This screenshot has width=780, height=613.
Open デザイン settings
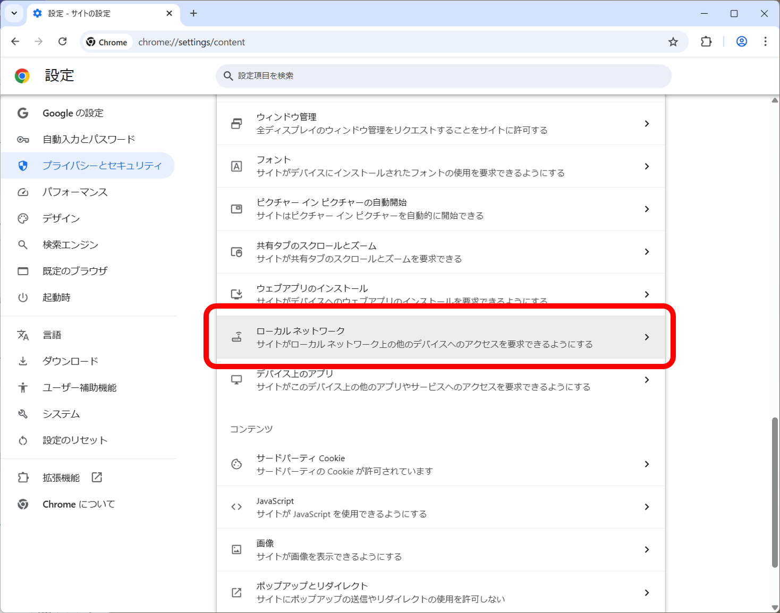[x=87, y=218]
